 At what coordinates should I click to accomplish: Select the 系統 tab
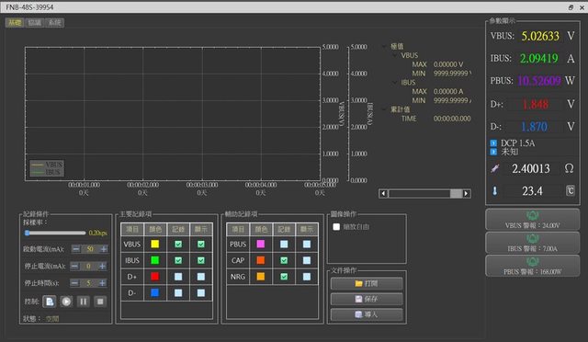[x=54, y=23]
